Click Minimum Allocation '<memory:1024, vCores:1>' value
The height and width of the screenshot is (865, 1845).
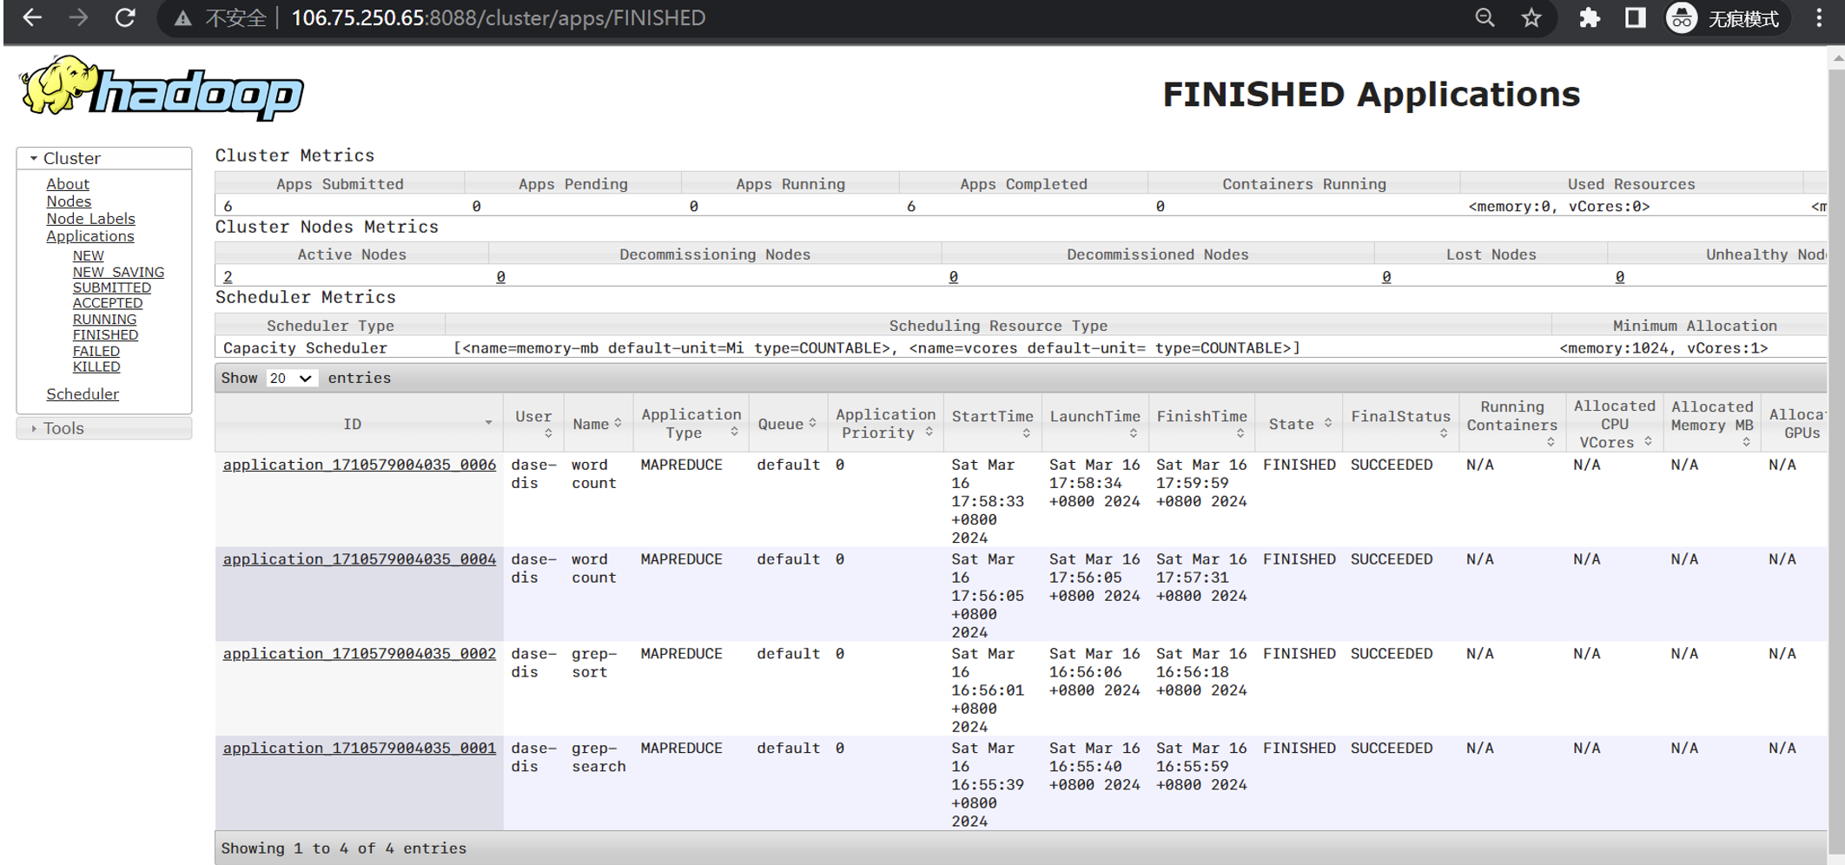click(x=1663, y=348)
